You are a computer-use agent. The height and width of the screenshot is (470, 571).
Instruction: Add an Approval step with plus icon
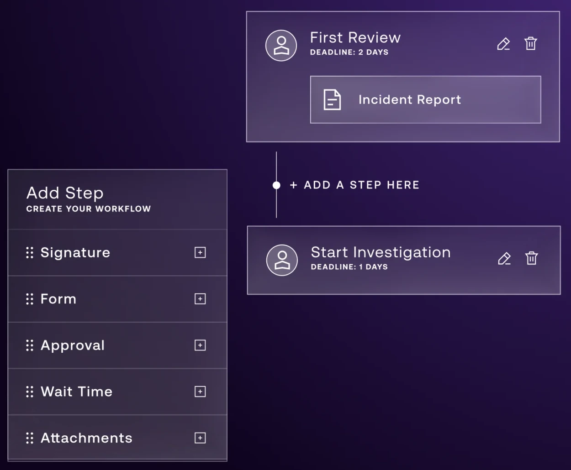pyautogui.click(x=200, y=345)
